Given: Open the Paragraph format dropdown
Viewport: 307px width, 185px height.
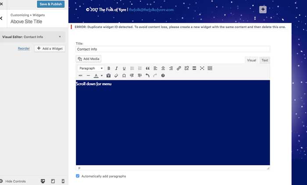Looking at the screenshot, I should [x=91, y=68].
